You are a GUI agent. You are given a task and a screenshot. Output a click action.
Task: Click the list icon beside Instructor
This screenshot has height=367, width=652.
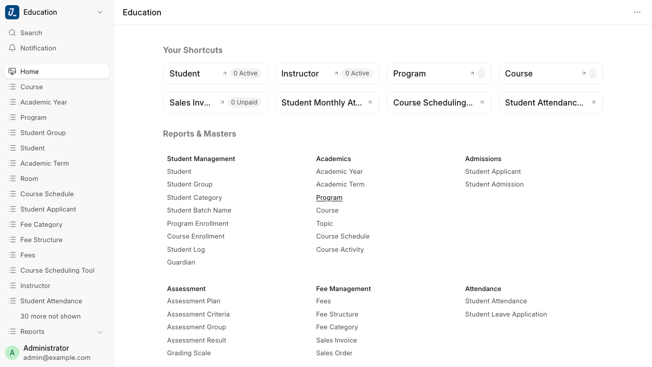pyautogui.click(x=12, y=285)
